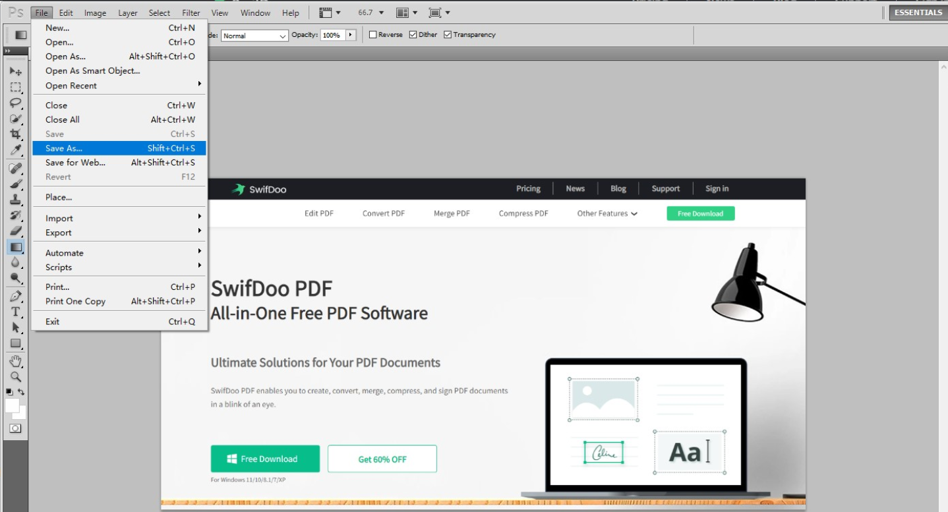
Task: Select the History Brush tool
Action: pyautogui.click(x=16, y=216)
